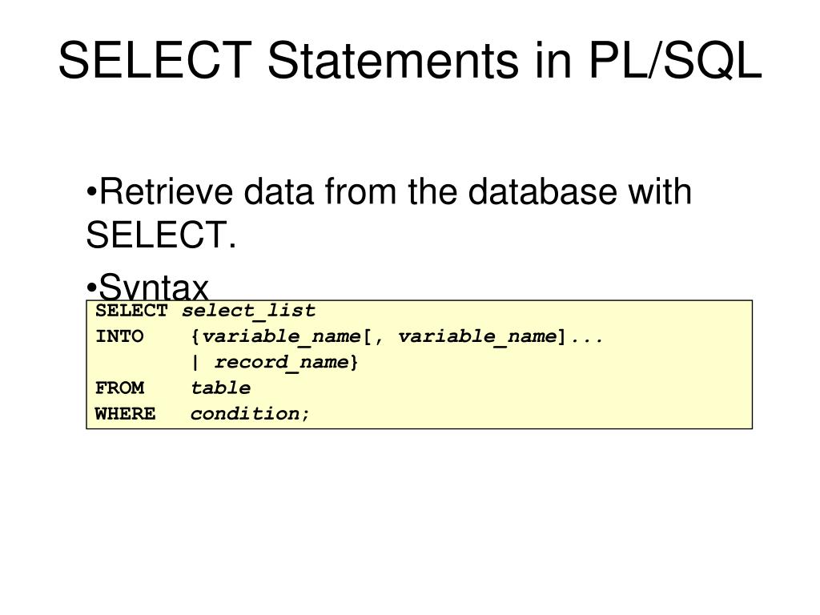Click 'SELECT.' ending the first bullet
The width and height of the screenshot is (820, 615).
pyautogui.click(x=160, y=236)
